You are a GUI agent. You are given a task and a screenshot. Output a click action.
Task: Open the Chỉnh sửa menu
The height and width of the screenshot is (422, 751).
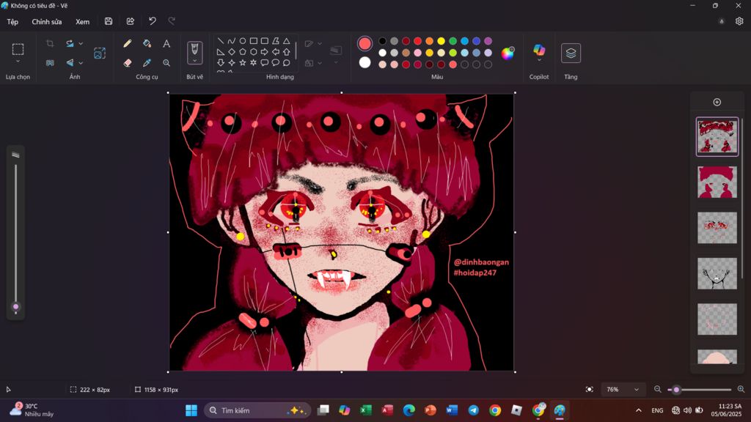47,21
